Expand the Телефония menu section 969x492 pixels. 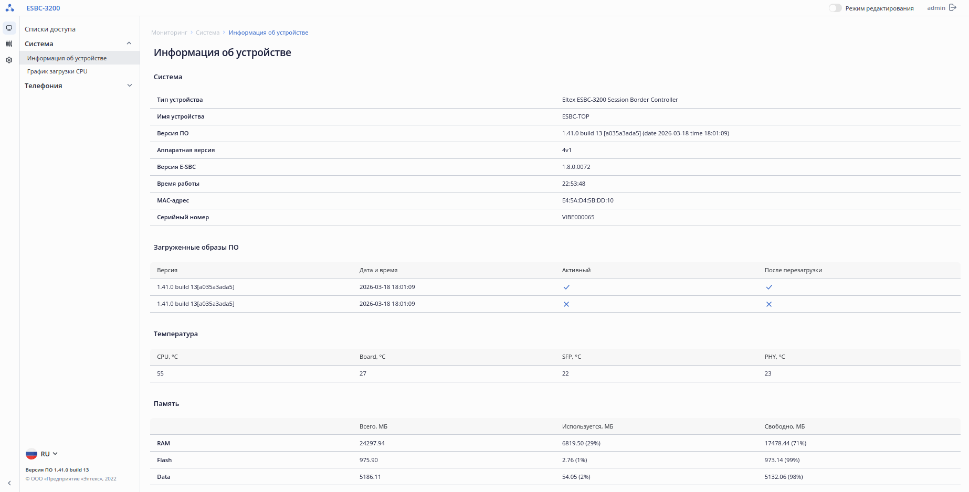(x=130, y=85)
